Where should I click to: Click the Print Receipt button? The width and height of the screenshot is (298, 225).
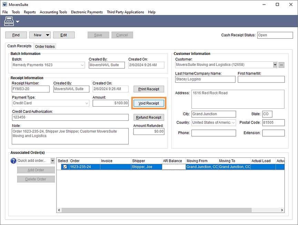tap(149, 89)
